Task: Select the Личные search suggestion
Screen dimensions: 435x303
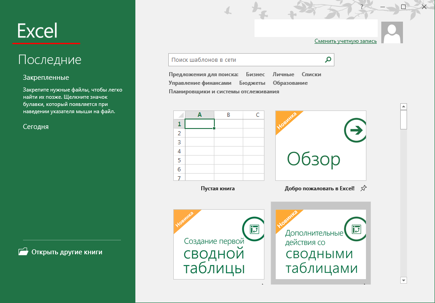Action: click(x=283, y=74)
